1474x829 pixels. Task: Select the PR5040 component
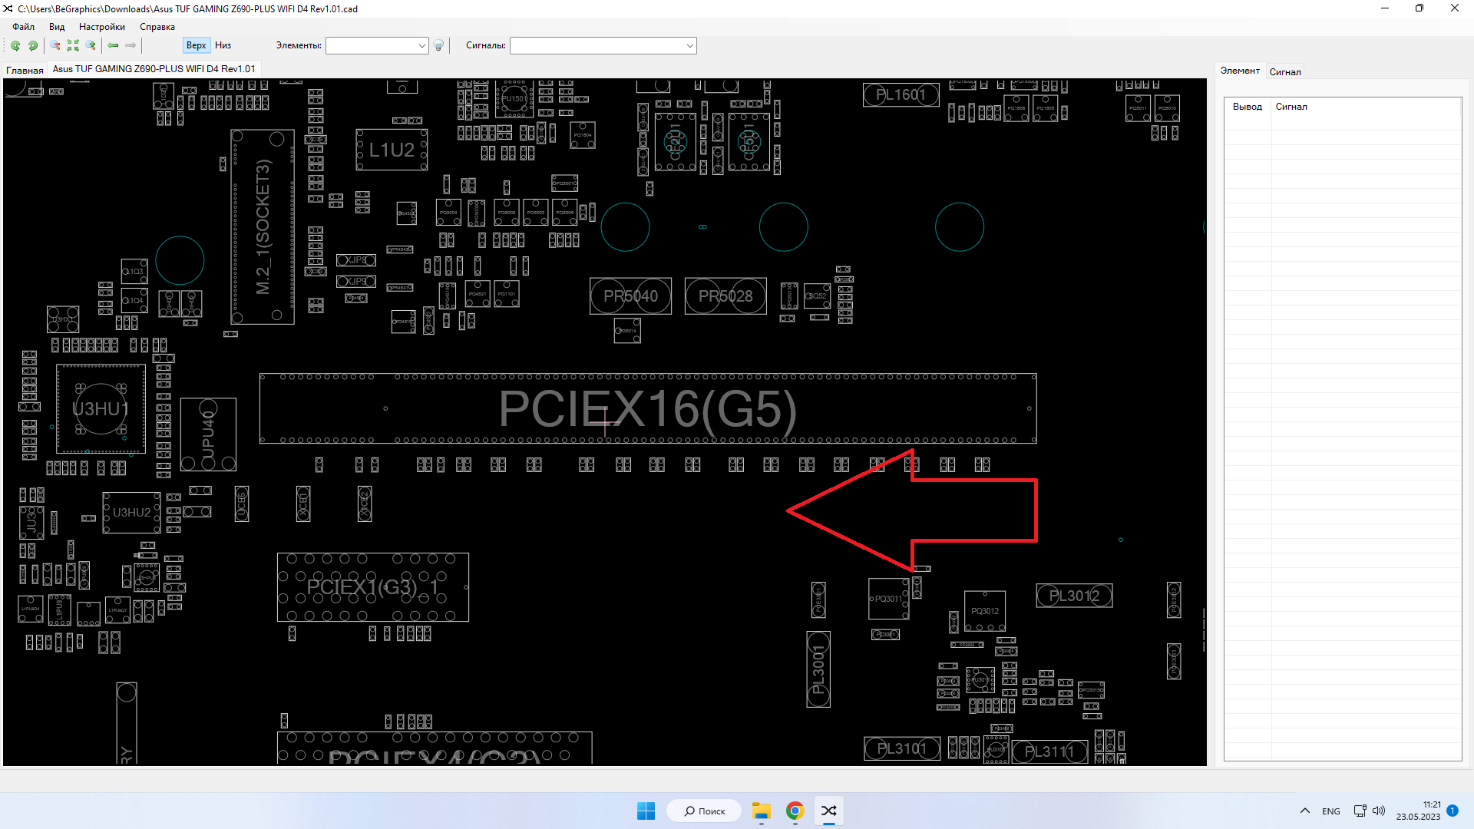[x=630, y=296]
